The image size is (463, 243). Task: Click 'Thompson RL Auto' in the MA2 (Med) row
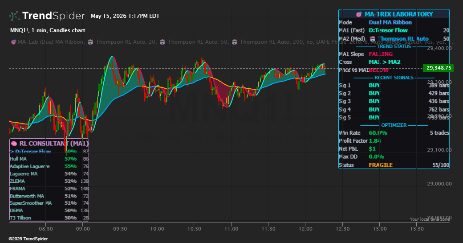click(x=403, y=39)
